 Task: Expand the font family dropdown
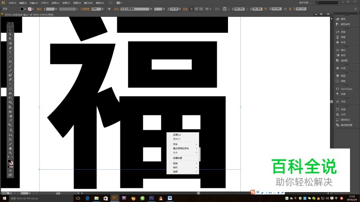click(x=151, y=9)
